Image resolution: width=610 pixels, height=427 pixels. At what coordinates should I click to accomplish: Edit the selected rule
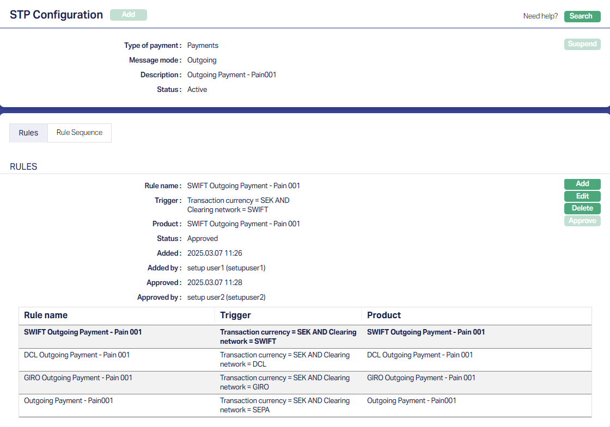pos(582,196)
